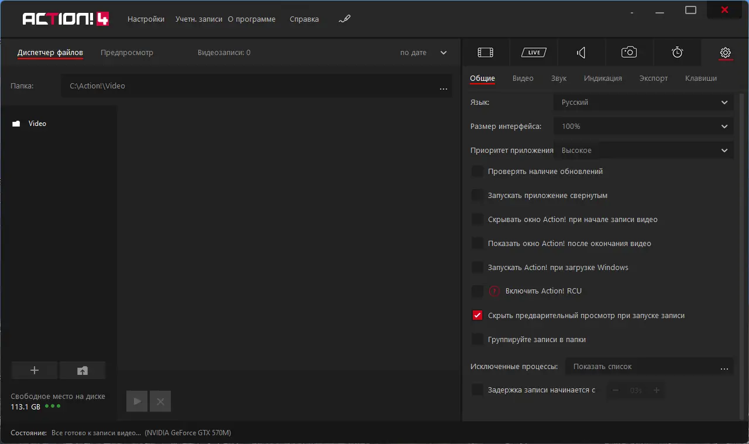Enable Запускать приложение свернутым checkbox
The width and height of the screenshot is (749, 444).
[x=477, y=196]
